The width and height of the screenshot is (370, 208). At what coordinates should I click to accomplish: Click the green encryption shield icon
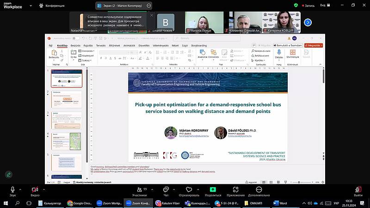pyautogui.click(x=296, y=5)
